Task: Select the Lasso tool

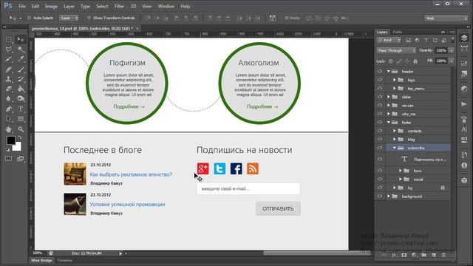Action: pyautogui.click(x=9, y=50)
